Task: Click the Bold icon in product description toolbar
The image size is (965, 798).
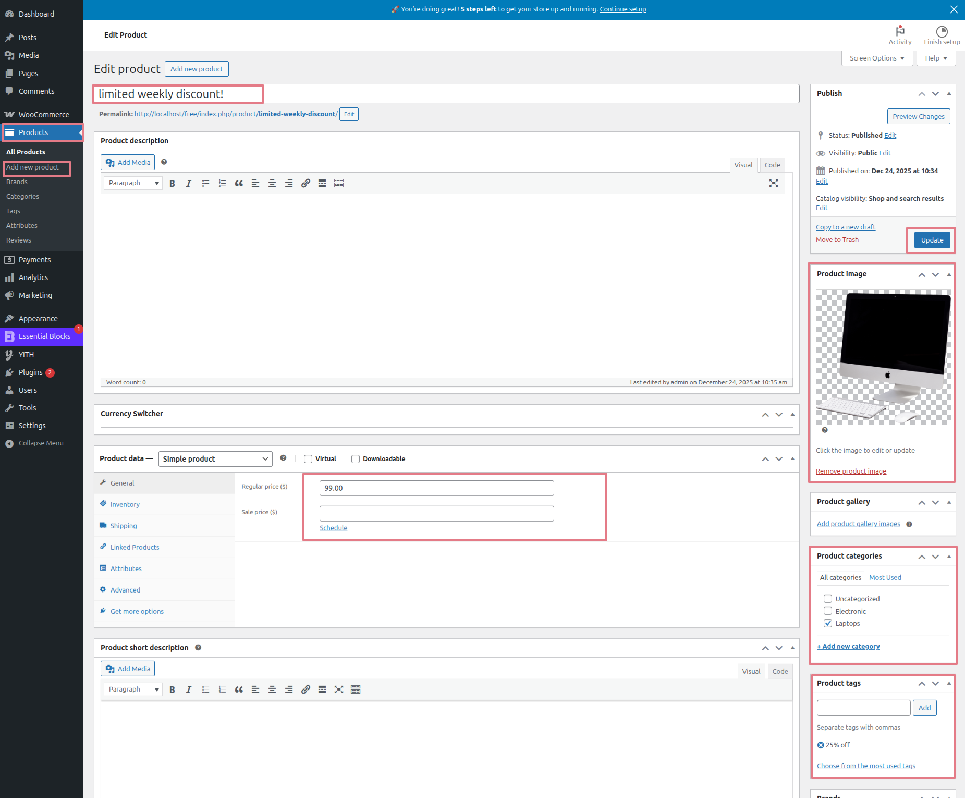Action: point(172,183)
